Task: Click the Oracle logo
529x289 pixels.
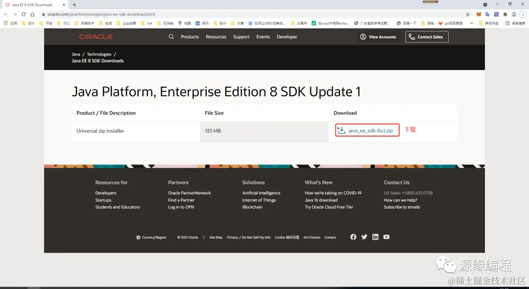Action: tap(96, 37)
